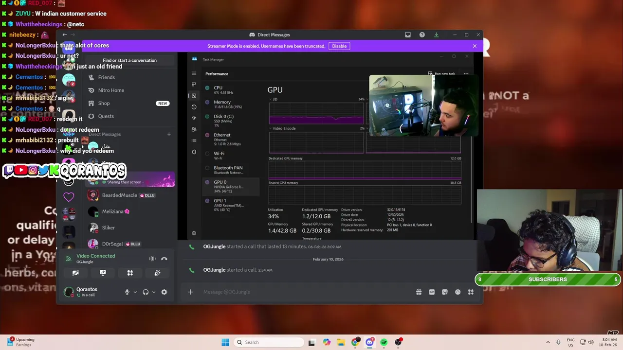
Task: Open Discord help question mark icon
Action: (422, 35)
